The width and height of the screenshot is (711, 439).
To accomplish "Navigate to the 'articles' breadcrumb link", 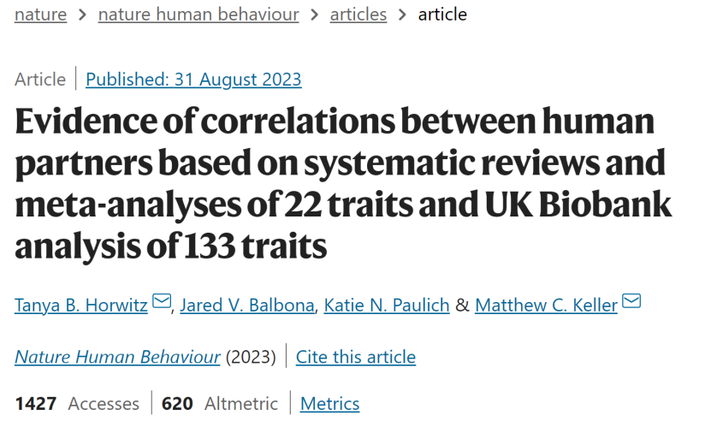I will (358, 15).
